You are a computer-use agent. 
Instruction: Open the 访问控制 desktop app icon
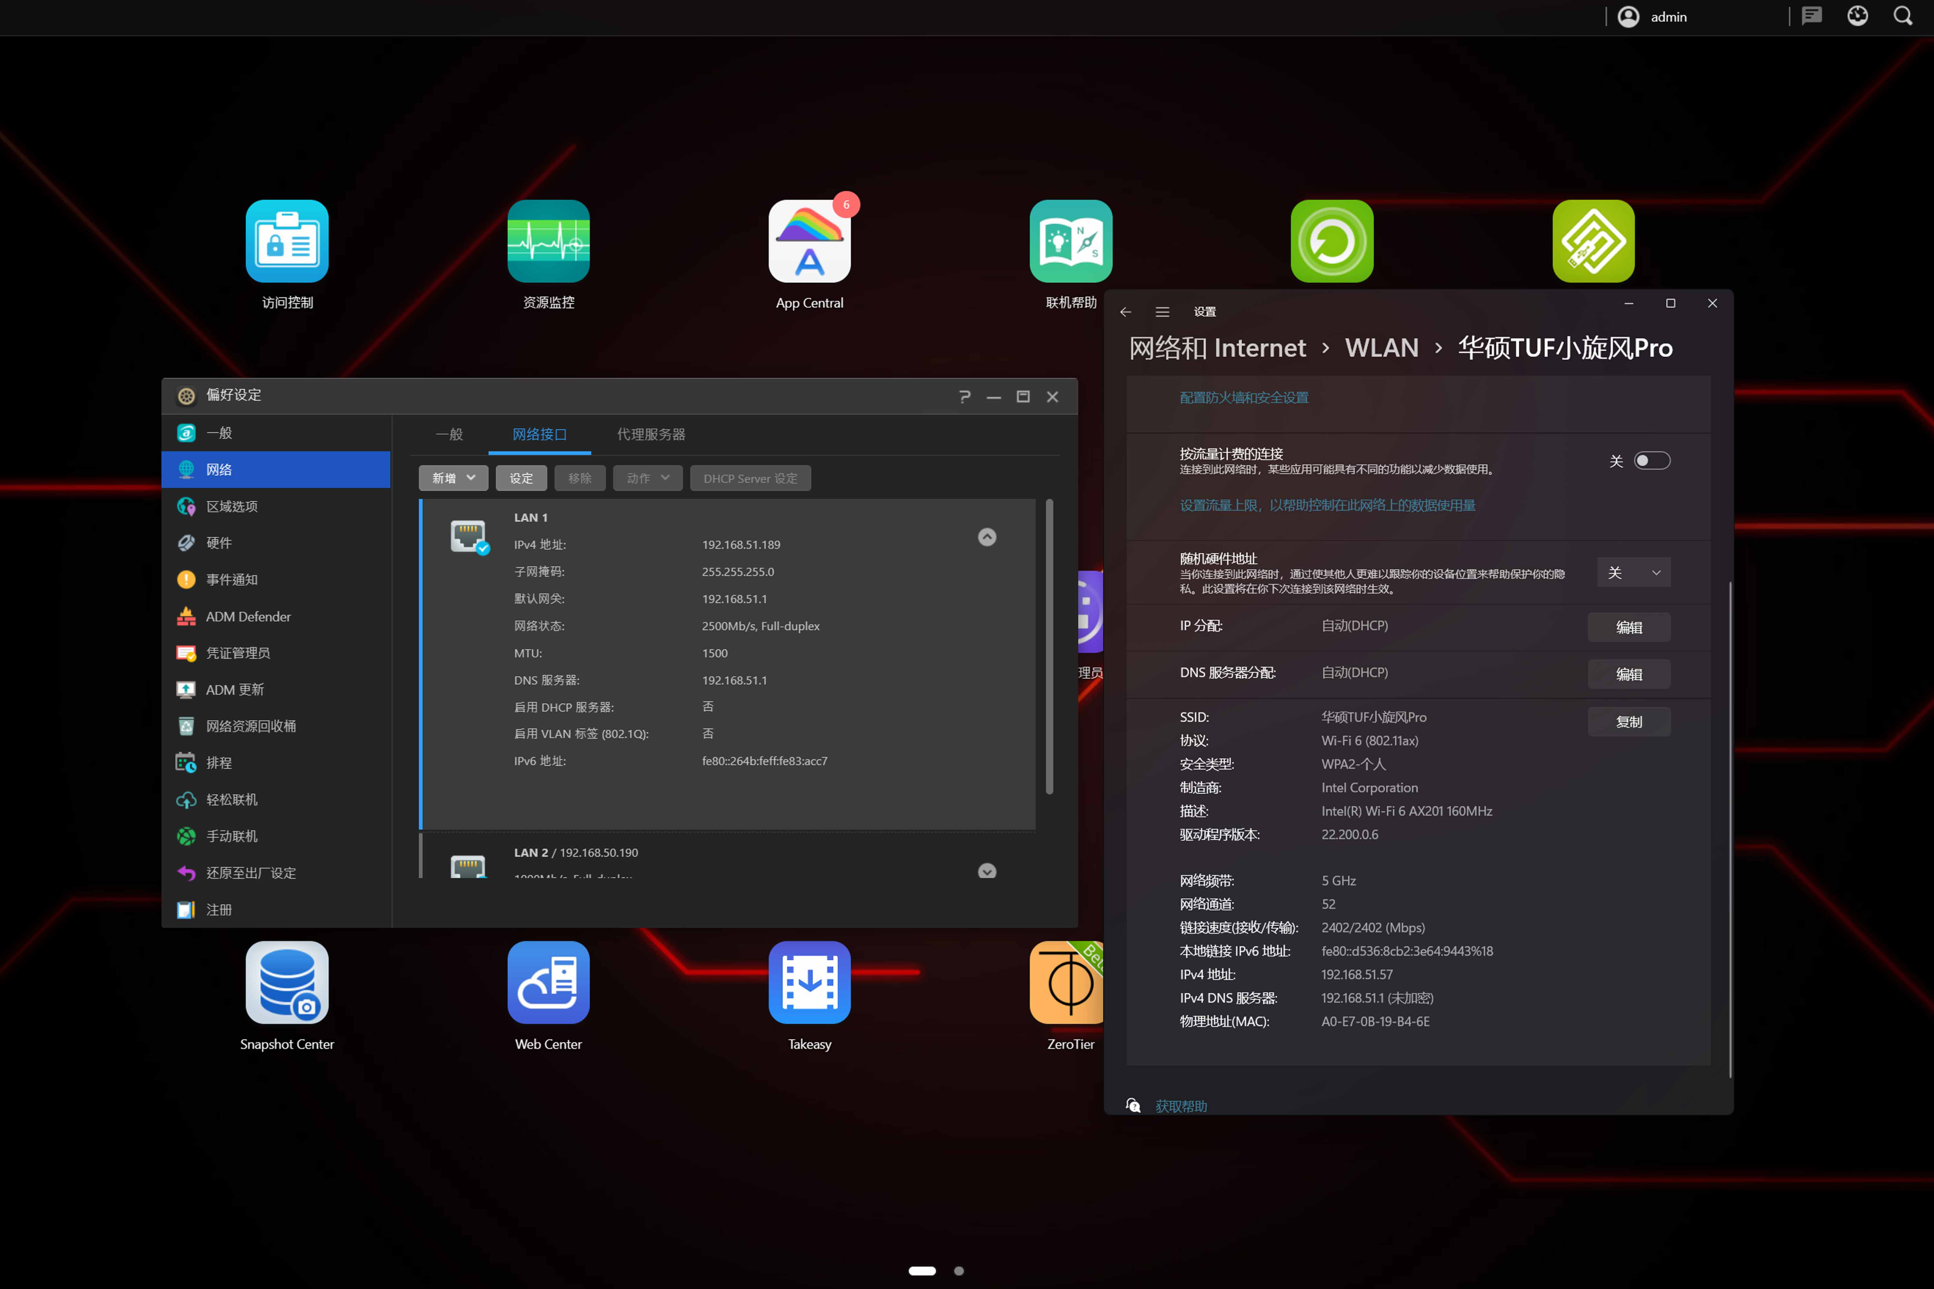pos(287,241)
